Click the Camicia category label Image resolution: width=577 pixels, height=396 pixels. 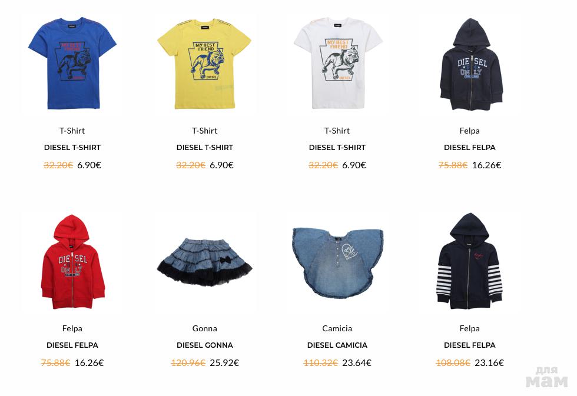click(337, 328)
